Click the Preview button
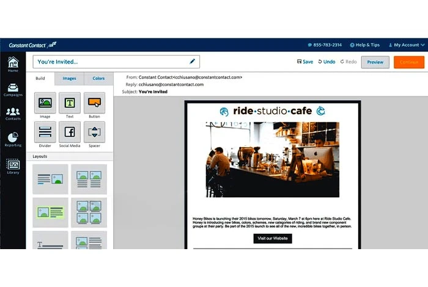This screenshot has height=287, width=428. [x=375, y=62]
